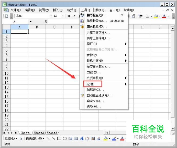Switch to the Sheet3 tab
The width and height of the screenshot is (177, 148).
point(52,133)
